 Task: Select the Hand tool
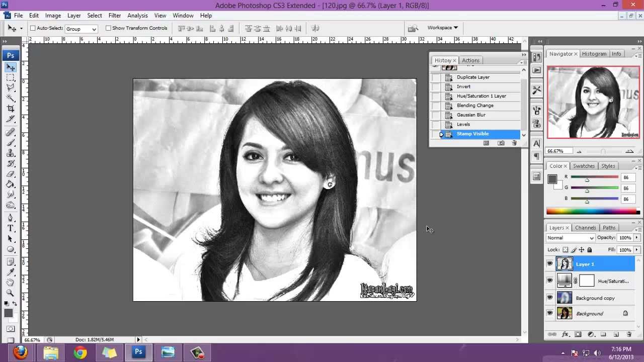(x=11, y=283)
